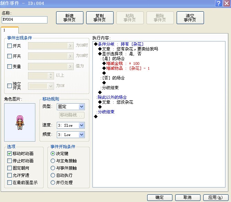Select the [否]的场合 branch line

click(x=113, y=78)
